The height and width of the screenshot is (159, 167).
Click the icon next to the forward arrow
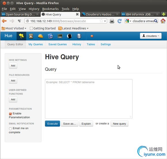tap(19, 21)
